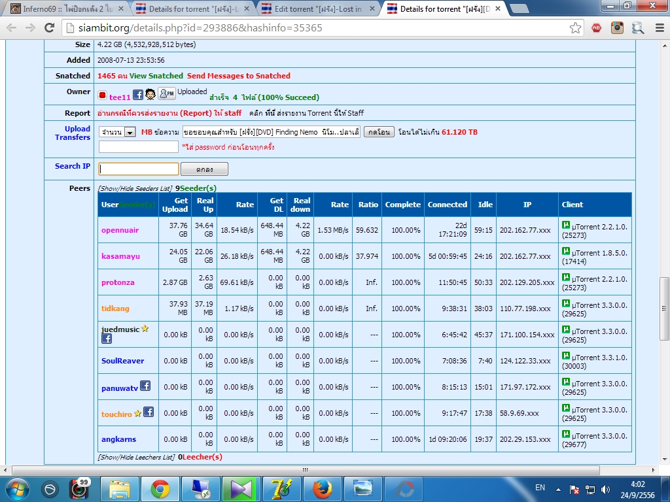This screenshot has height=502, width=670.
Task: Click the Ratio column header
Action: pos(368,205)
